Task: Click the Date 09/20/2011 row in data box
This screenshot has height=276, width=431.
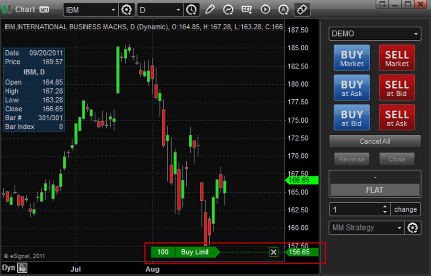Action: point(34,53)
